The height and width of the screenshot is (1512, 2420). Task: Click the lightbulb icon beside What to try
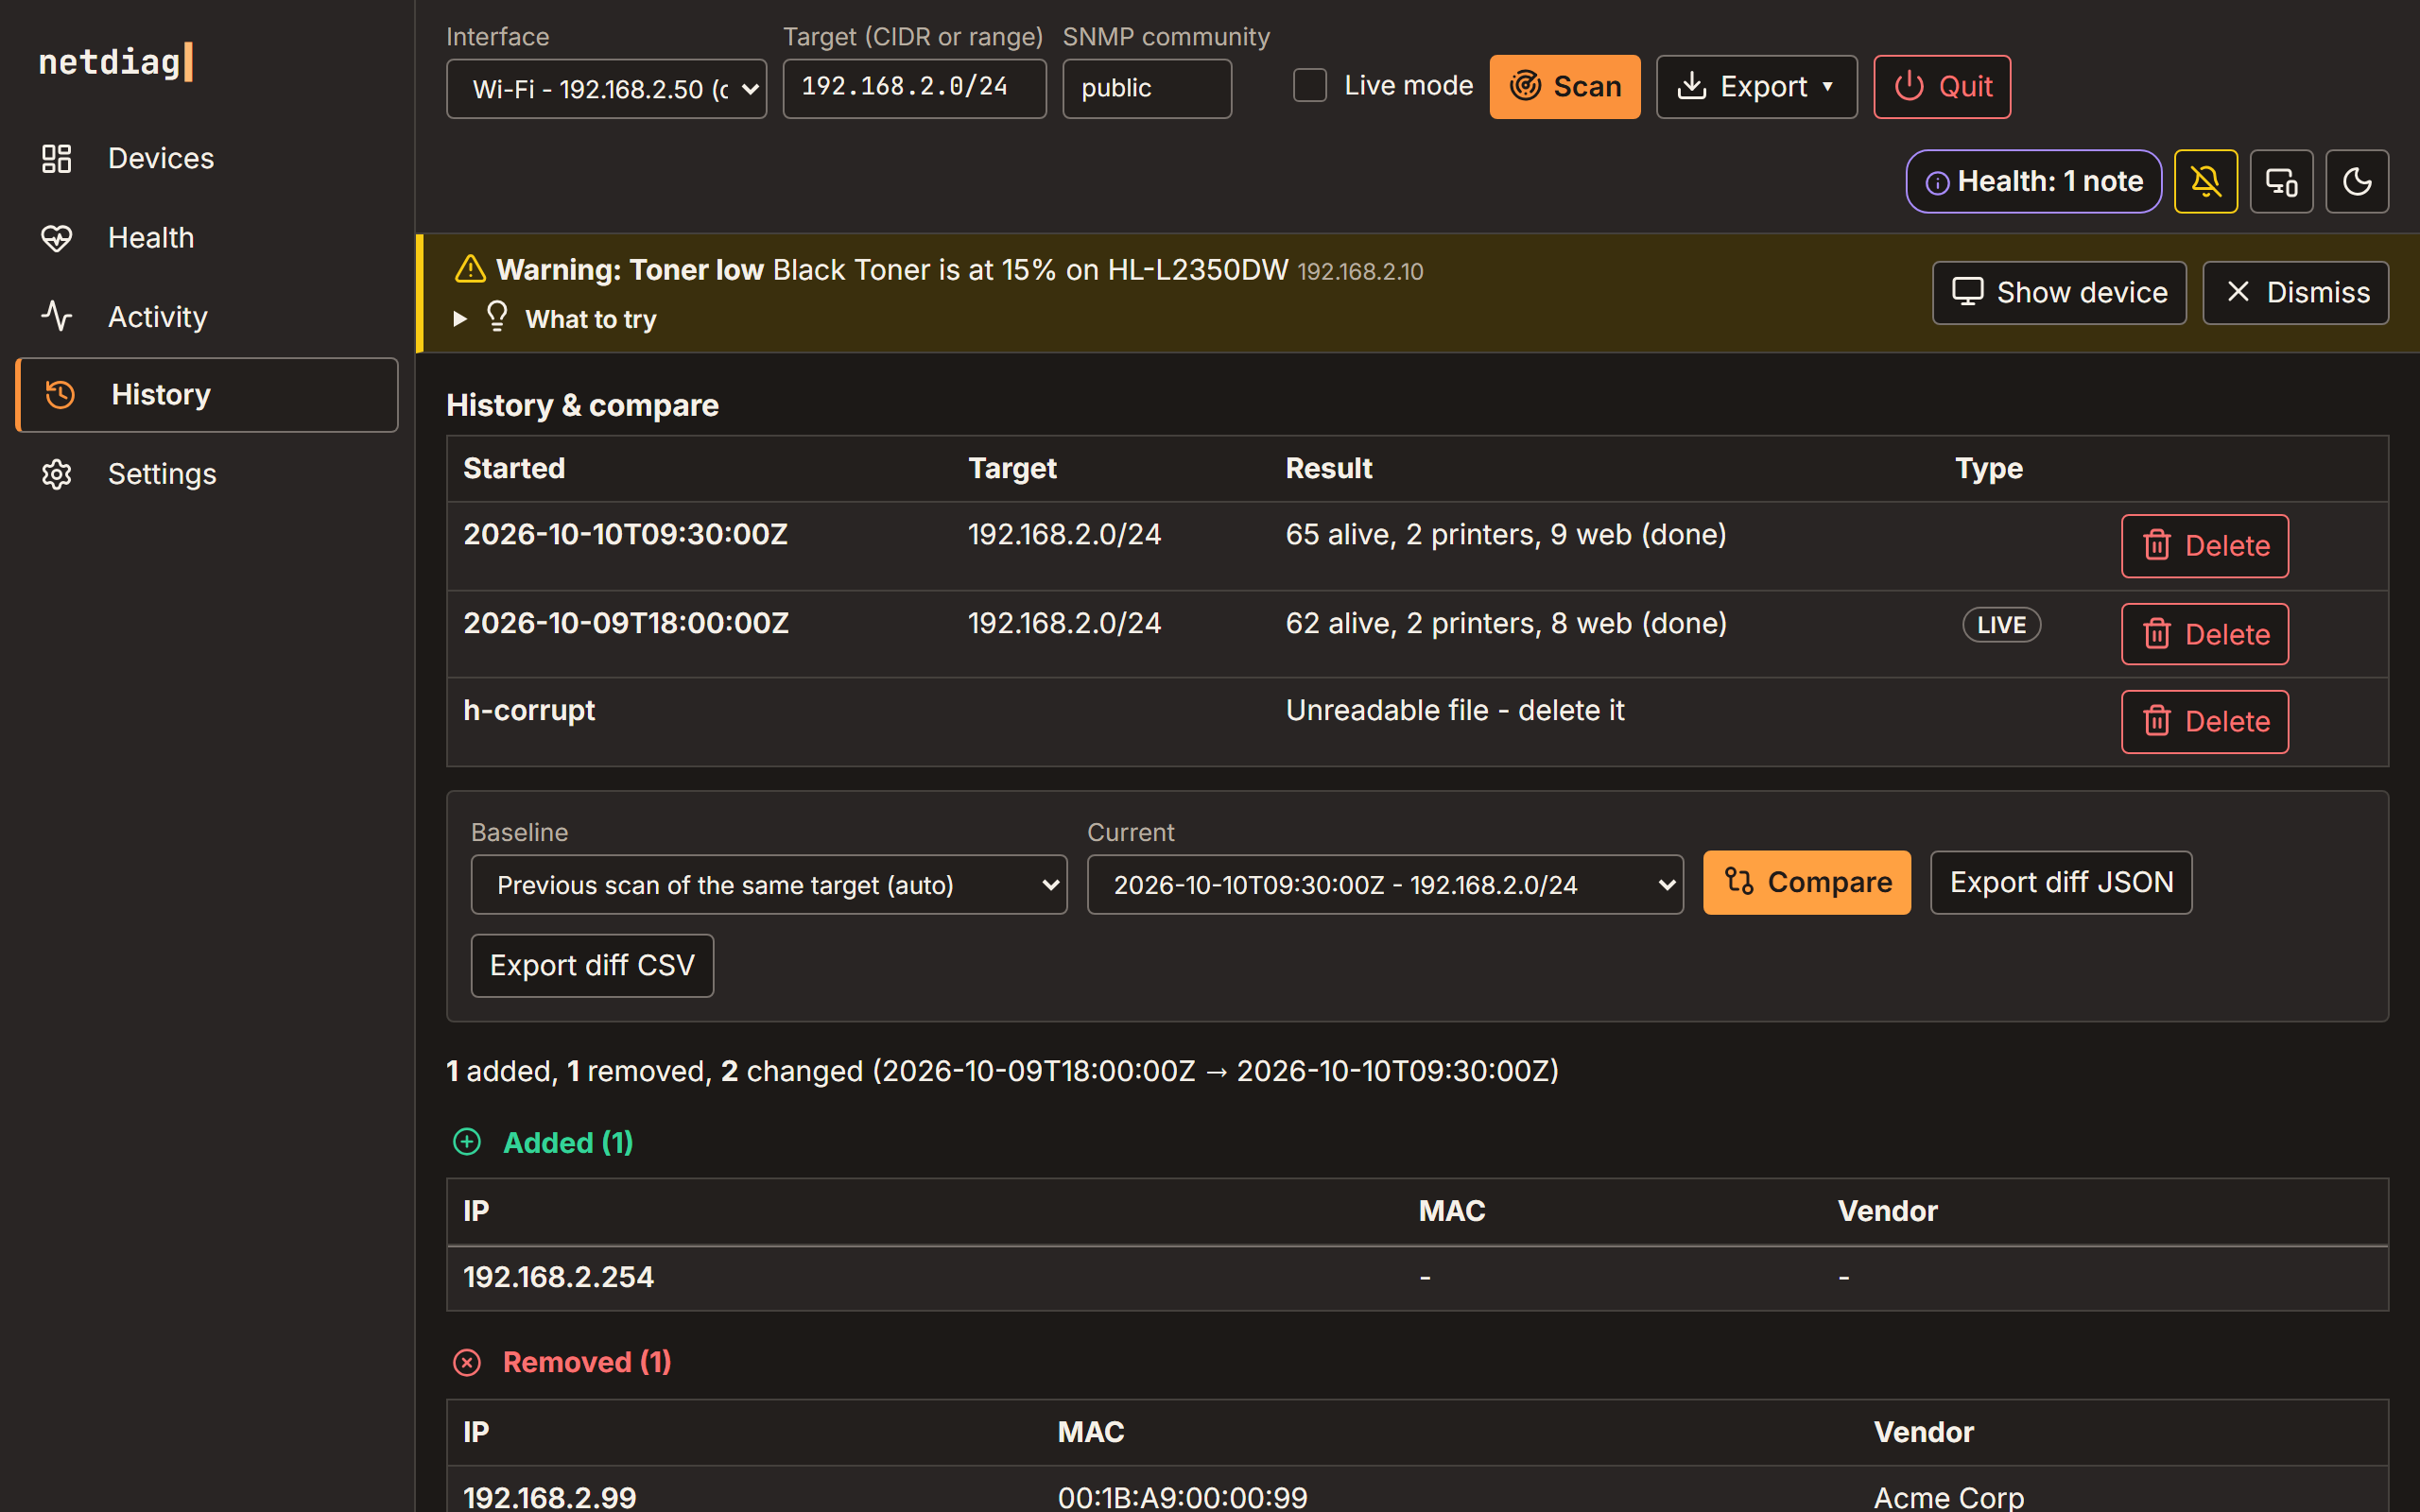[x=497, y=316]
